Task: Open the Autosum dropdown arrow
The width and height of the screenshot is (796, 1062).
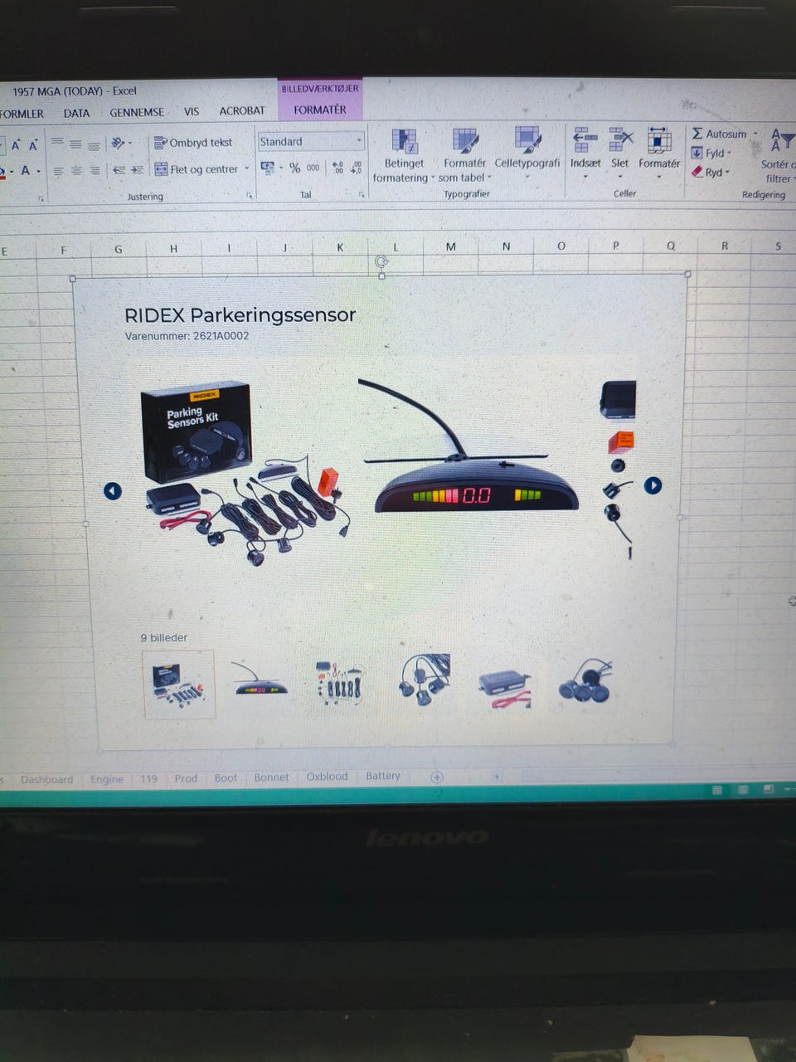Action: (x=755, y=134)
